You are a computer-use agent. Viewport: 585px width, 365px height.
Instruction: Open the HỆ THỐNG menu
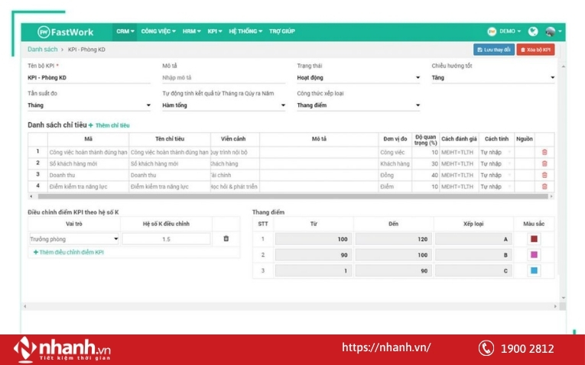click(x=245, y=31)
